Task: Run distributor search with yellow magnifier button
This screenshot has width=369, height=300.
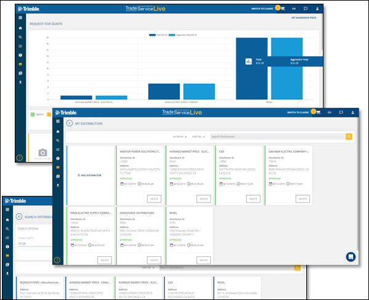Action: click(x=349, y=137)
